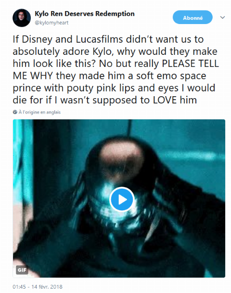Open the @kylomyheart handle link
Viewport: 231px width, 293px height.
(51, 23)
